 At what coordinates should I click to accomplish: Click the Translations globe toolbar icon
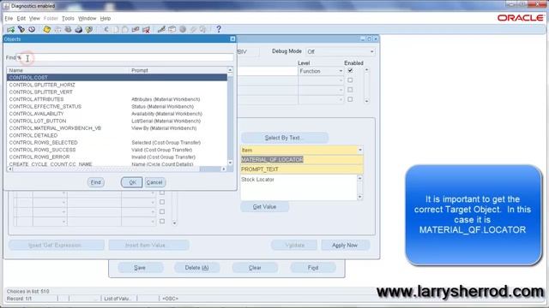coord(183,29)
